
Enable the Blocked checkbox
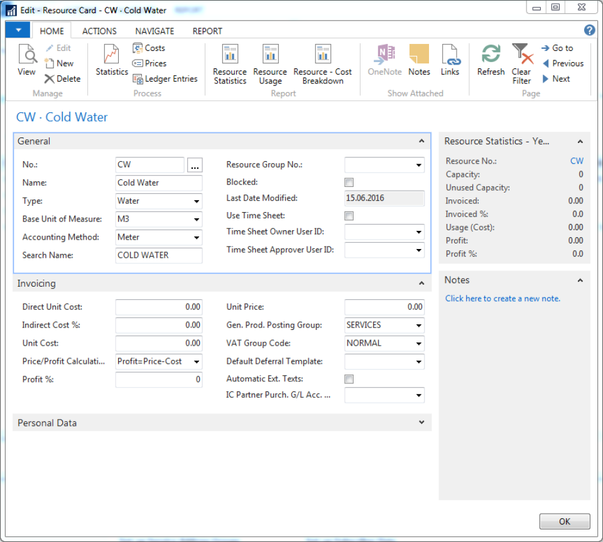coord(349,182)
